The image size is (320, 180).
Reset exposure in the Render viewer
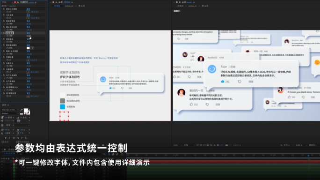[x=218, y=145]
